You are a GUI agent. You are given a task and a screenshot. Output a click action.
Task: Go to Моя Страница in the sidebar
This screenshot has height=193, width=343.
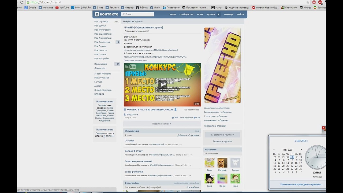pyautogui.click(x=101, y=21)
